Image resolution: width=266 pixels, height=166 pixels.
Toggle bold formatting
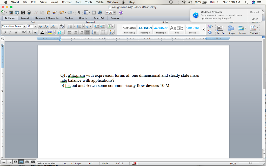[x=4, y=32]
